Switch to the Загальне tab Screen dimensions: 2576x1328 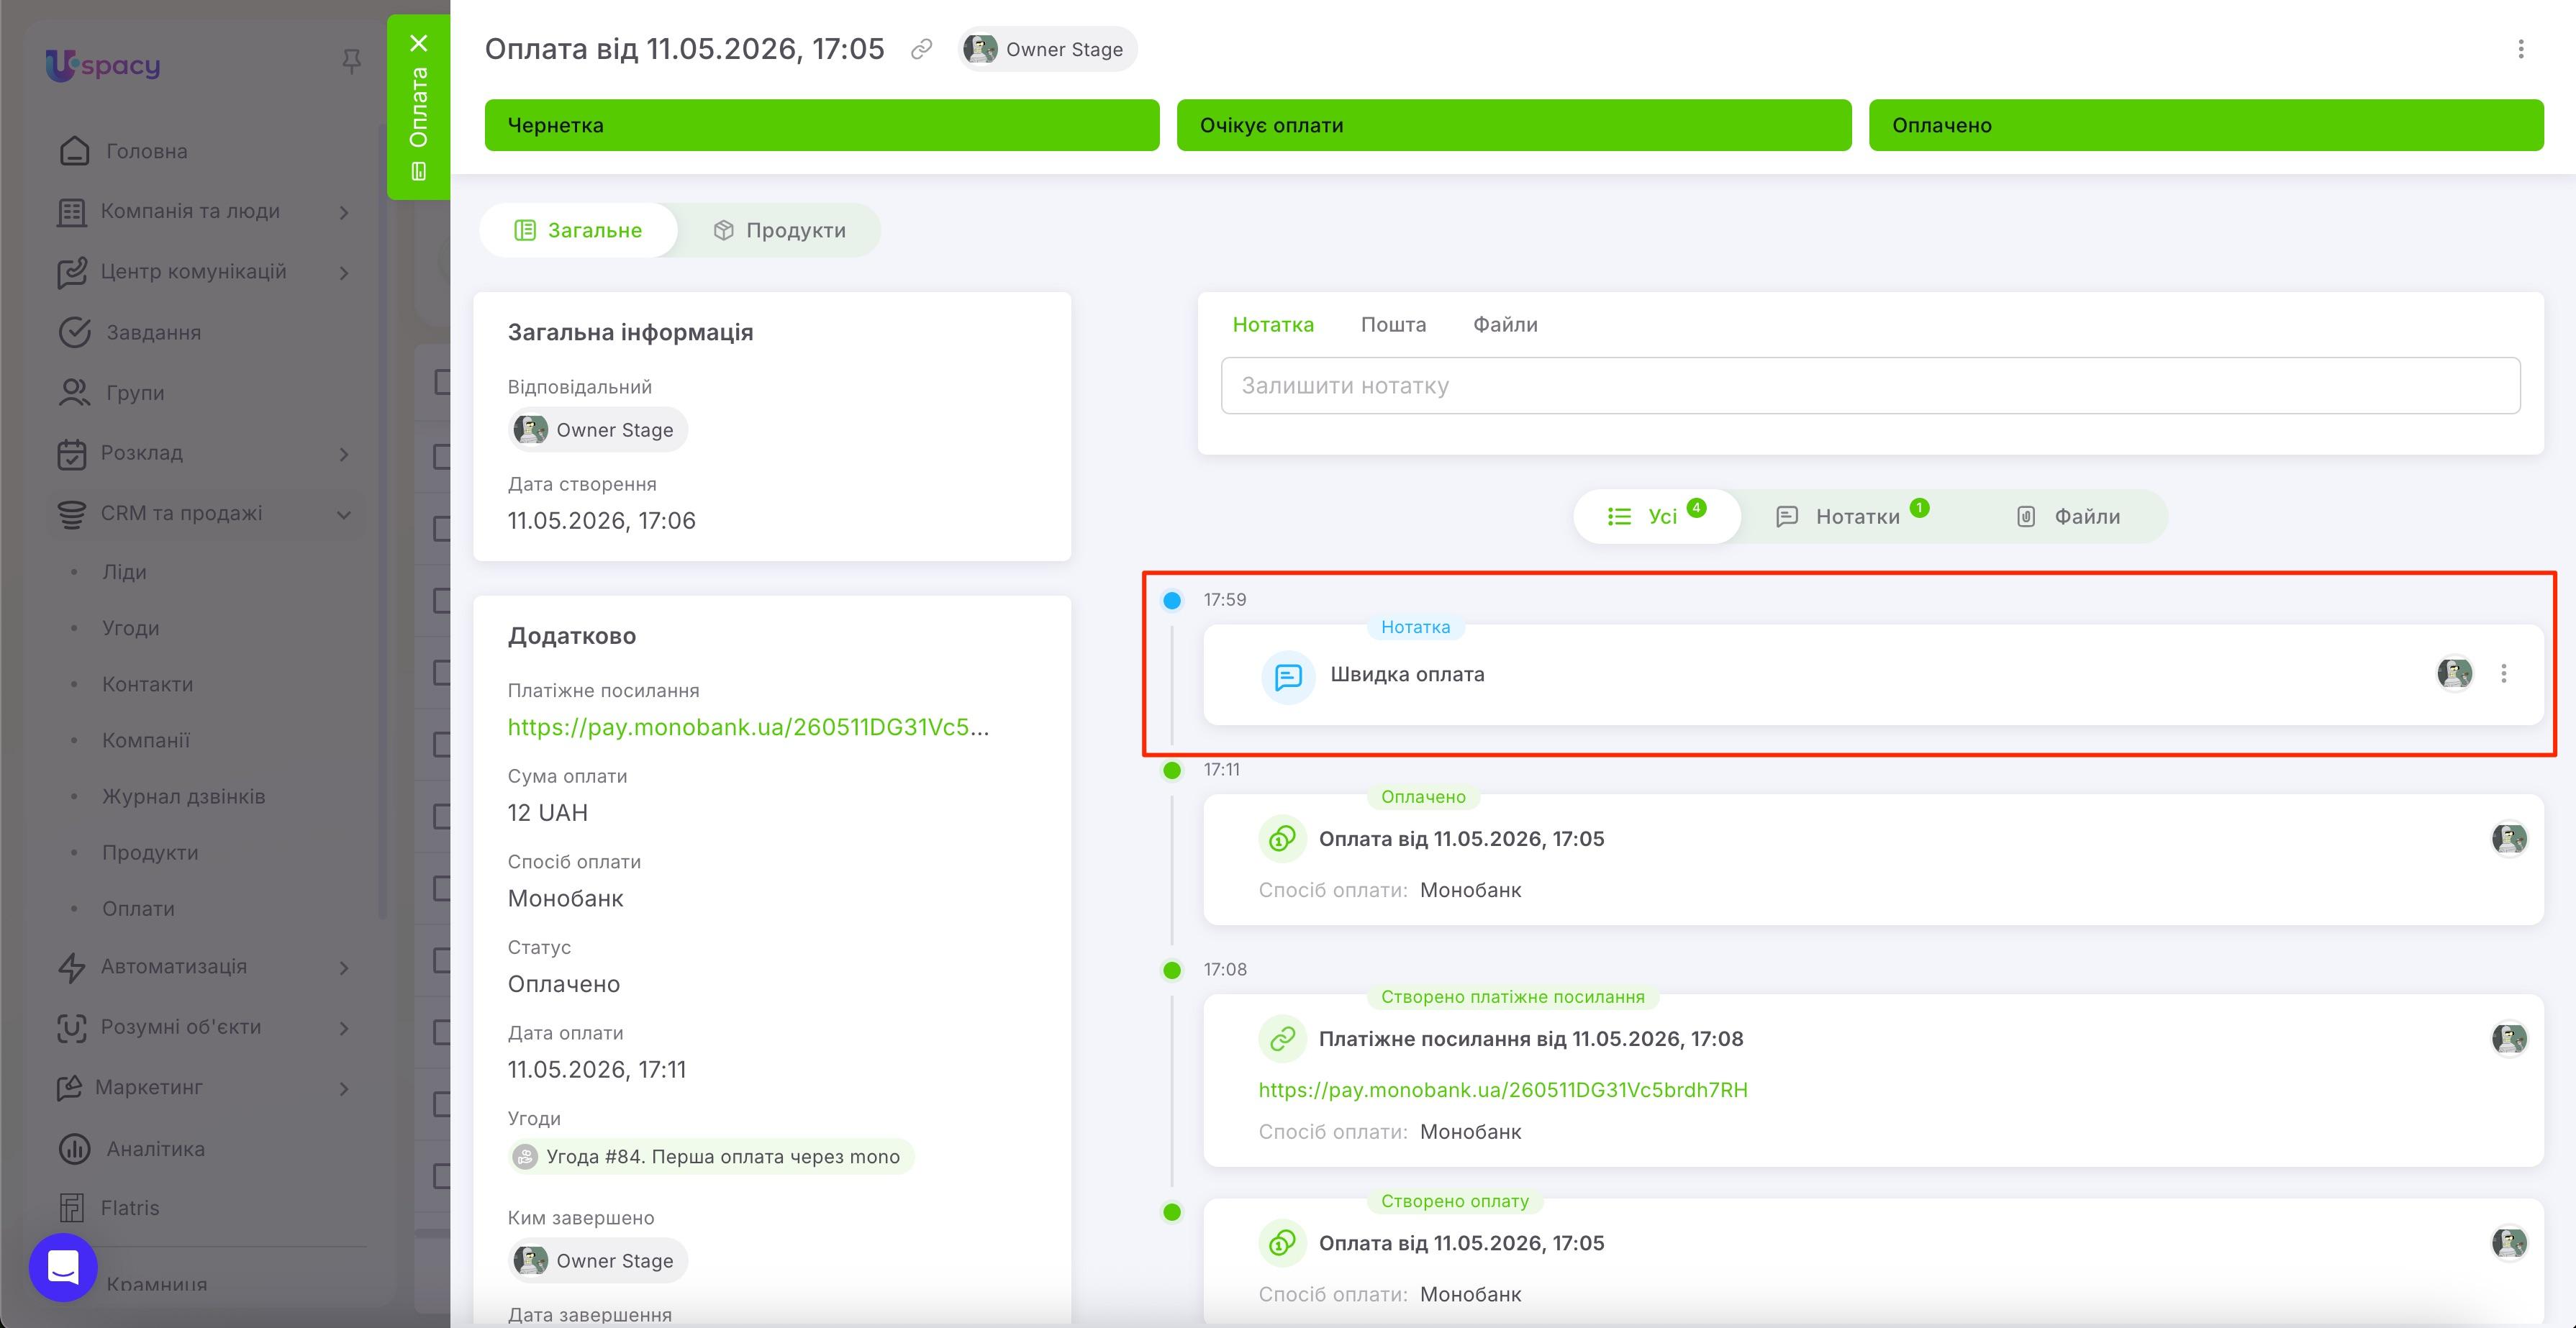578,231
